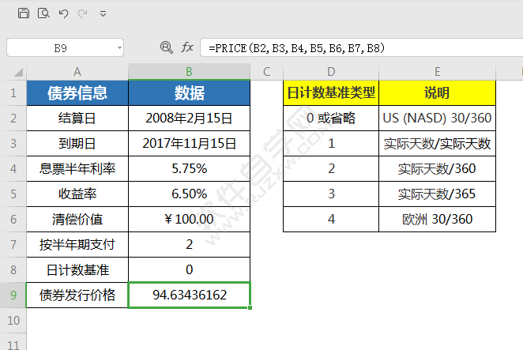Select row 5 header
The height and width of the screenshot is (350, 523).
pos(13,194)
